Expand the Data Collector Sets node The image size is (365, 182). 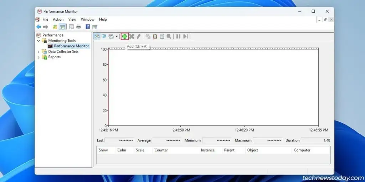[x=38, y=52]
